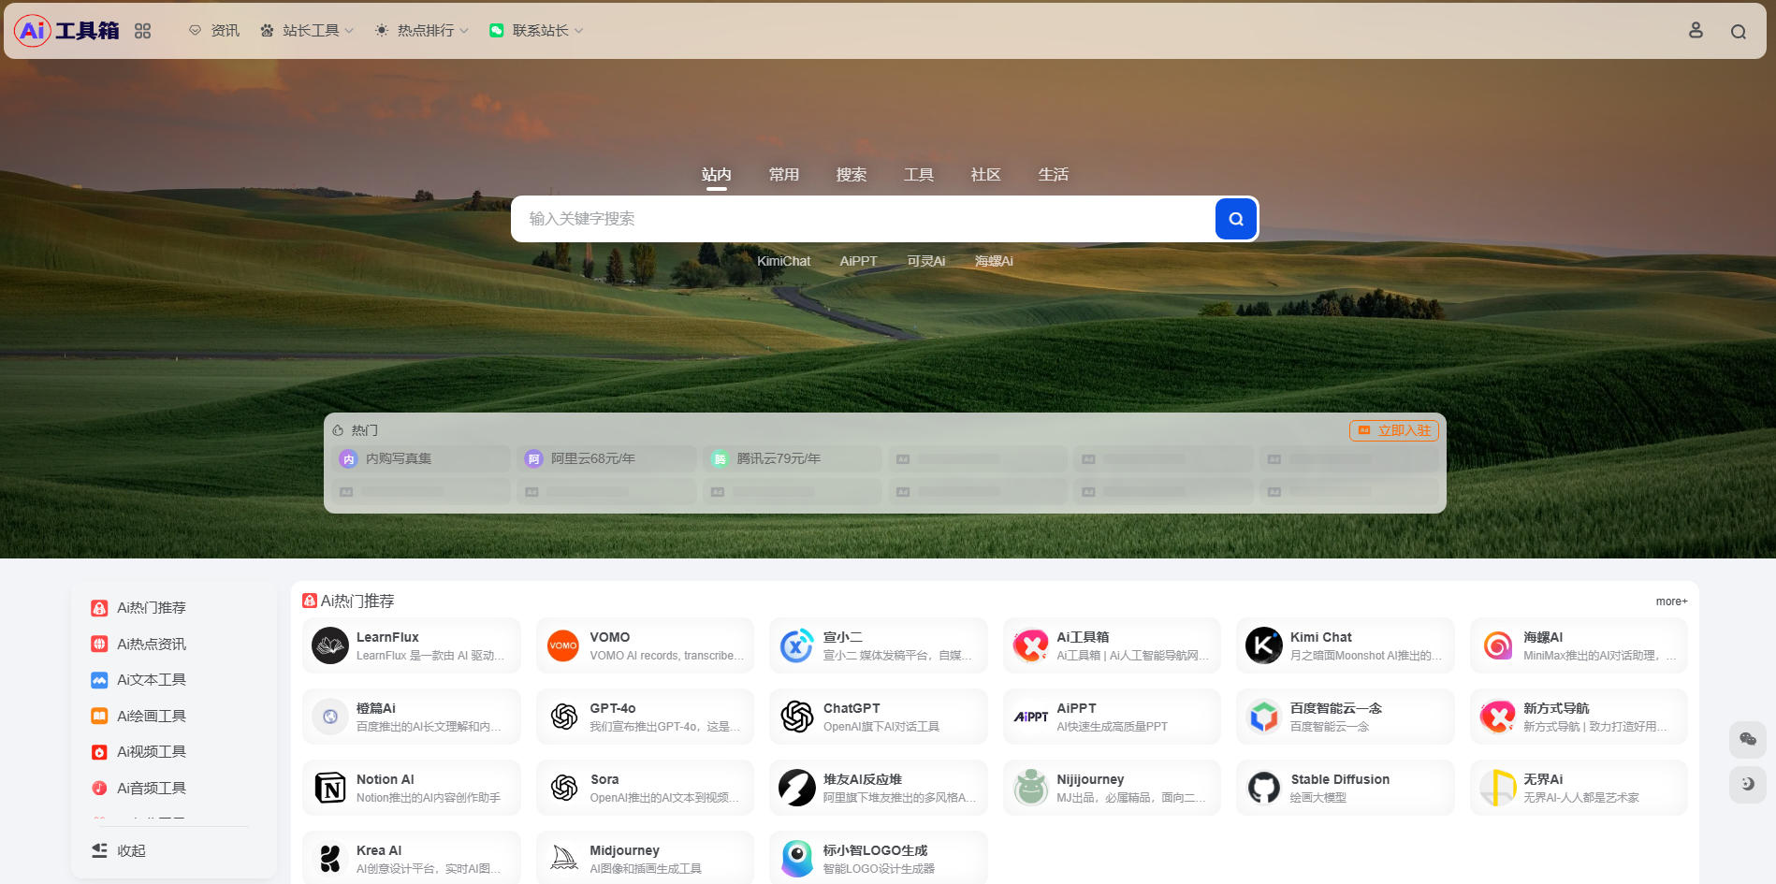
Task: Go to Ai热门推荐 in sidebar
Action: [138, 608]
